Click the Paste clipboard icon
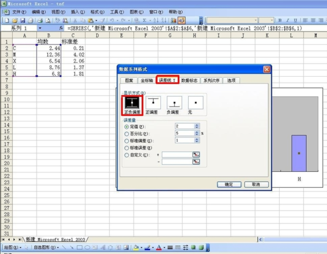 90,21
